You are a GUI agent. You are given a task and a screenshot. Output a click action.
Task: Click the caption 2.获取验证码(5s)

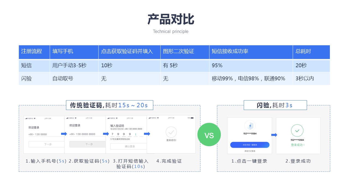tap(89, 161)
